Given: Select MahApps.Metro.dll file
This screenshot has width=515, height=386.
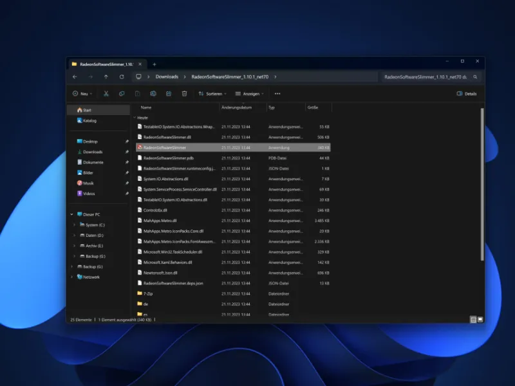Looking at the screenshot, I should tap(233, 221).
